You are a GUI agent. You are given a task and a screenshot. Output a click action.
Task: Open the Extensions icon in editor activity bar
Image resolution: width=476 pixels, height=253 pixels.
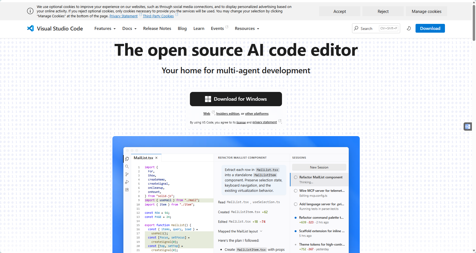(127, 190)
